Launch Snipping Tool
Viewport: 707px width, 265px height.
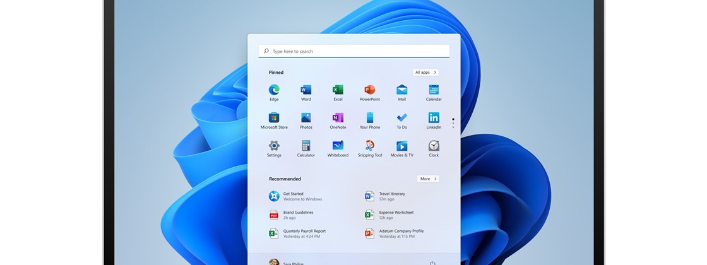point(370,148)
